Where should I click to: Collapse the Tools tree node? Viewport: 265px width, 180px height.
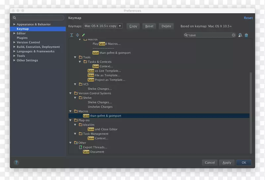coord(75,57)
